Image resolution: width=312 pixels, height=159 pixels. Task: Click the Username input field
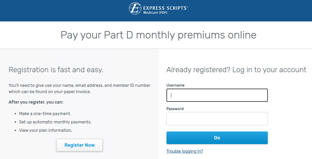217,95
